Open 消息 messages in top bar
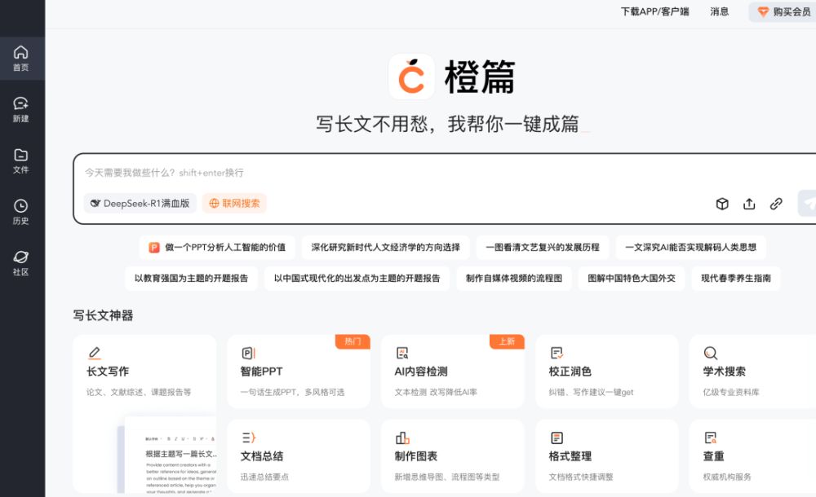Image resolution: width=816 pixels, height=497 pixels. 719,11
